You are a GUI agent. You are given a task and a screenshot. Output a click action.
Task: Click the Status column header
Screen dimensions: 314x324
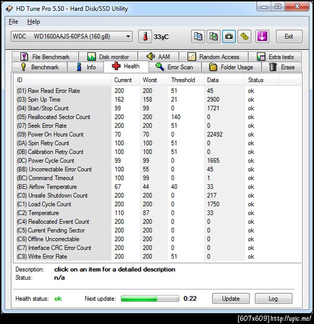tap(262, 80)
